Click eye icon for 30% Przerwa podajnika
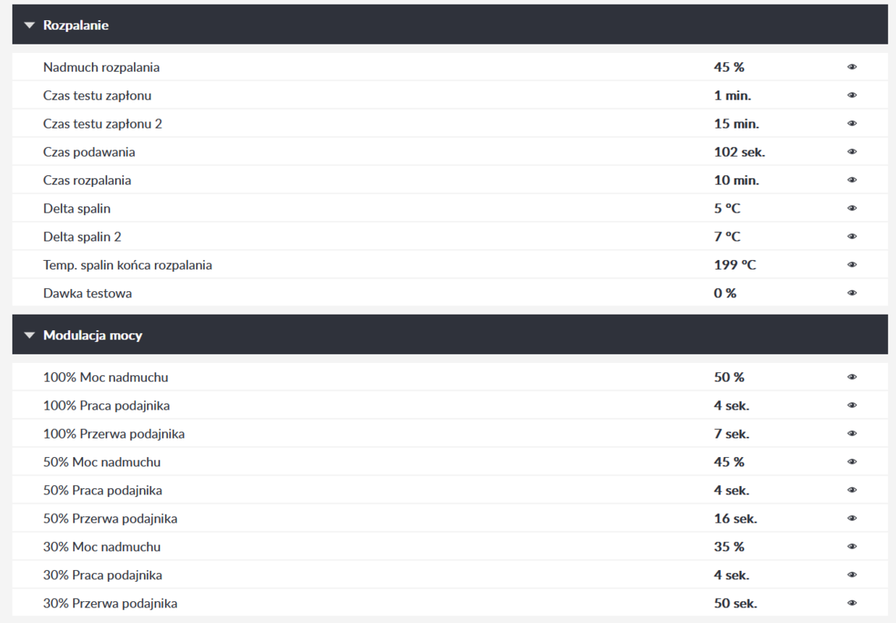 coord(852,604)
